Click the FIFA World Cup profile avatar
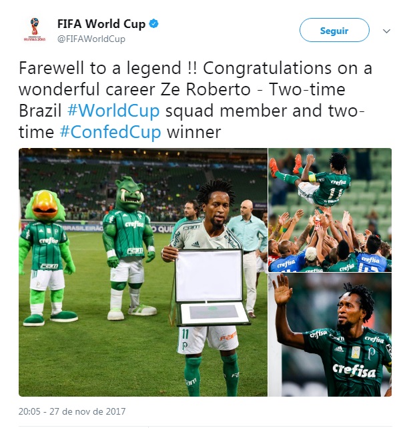The width and height of the screenshot is (413, 428). tap(35, 29)
